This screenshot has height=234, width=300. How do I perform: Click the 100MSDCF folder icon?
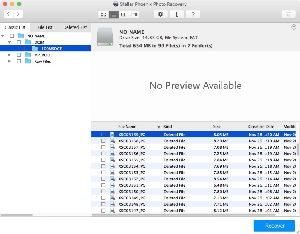pyautogui.click(x=35, y=48)
